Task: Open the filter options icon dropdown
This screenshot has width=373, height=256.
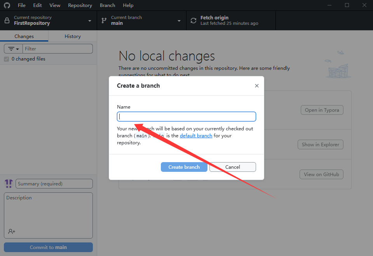Action: tap(13, 49)
